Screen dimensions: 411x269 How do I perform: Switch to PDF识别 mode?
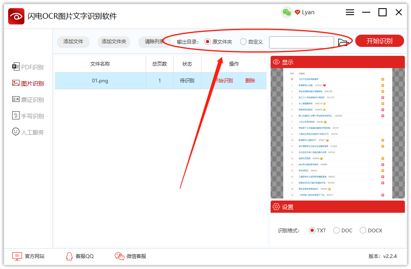(x=28, y=67)
